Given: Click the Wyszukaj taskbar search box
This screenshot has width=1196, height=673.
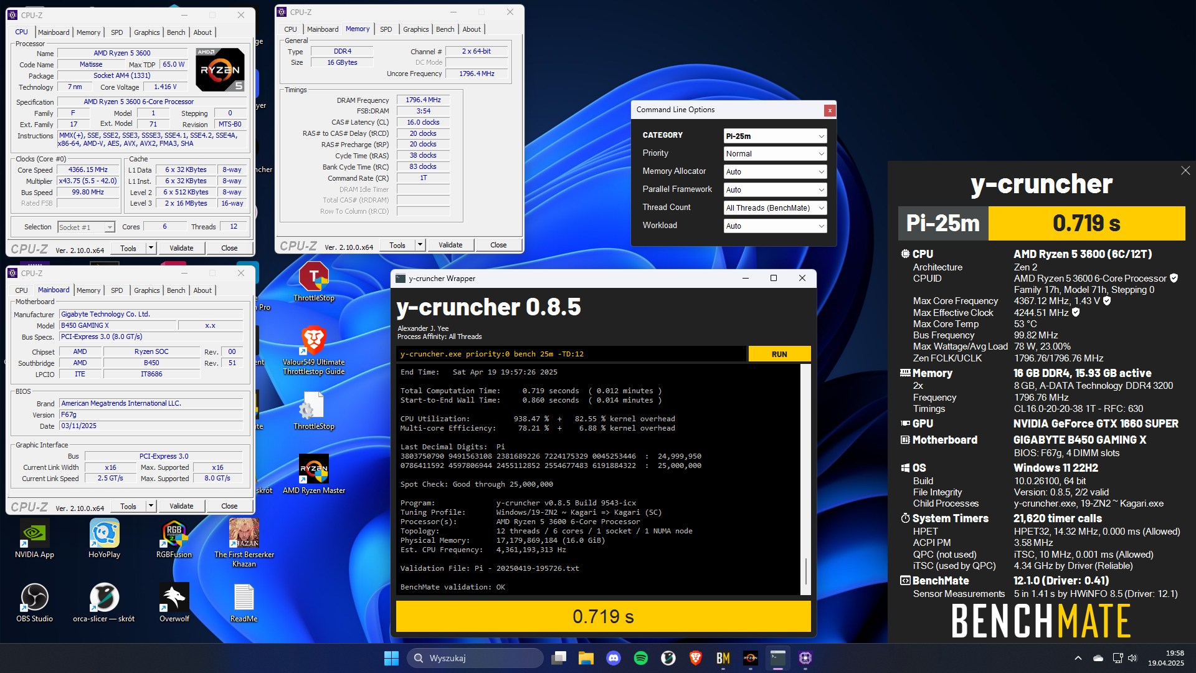Looking at the screenshot, I should tap(475, 658).
